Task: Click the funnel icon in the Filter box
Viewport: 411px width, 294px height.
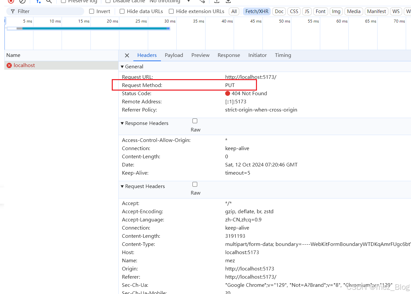Action: point(12,11)
